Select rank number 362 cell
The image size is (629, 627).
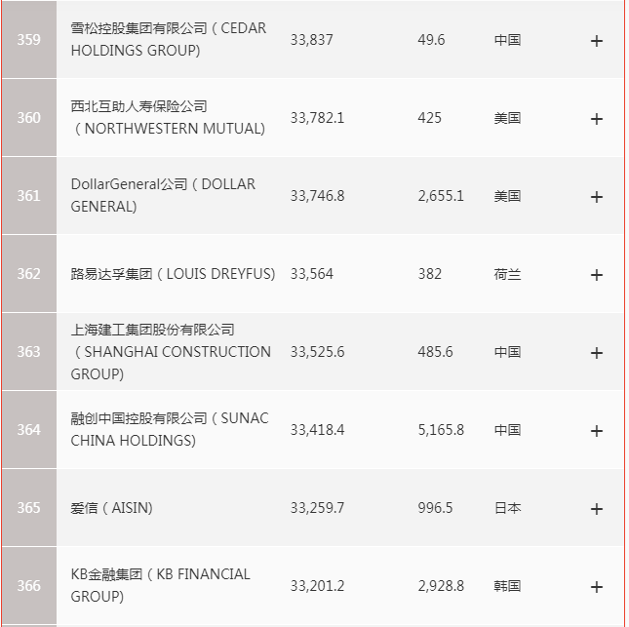point(29,274)
